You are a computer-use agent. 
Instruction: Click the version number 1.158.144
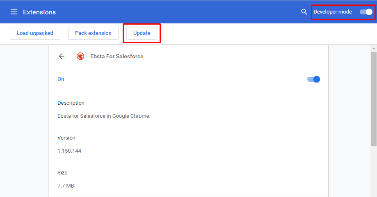[x=69, y=151]
